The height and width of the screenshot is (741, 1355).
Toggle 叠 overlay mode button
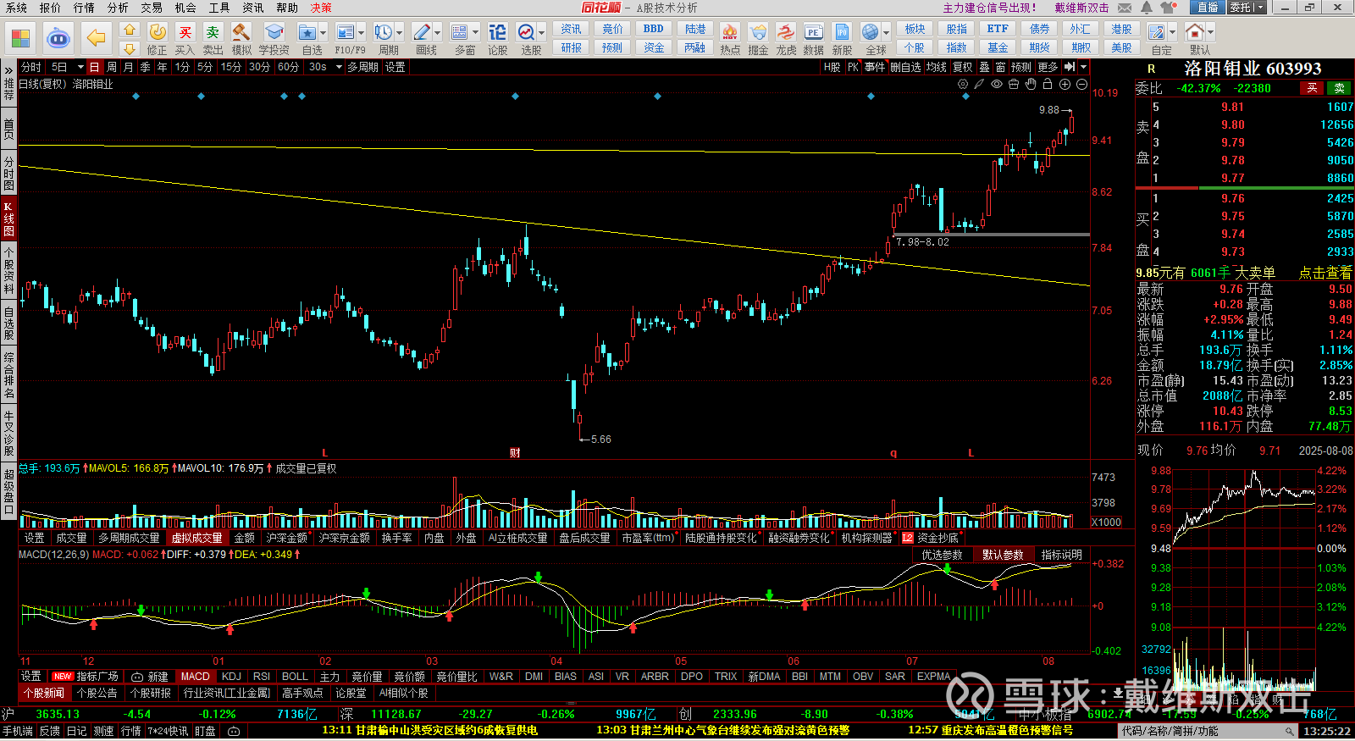[x=984, y=67]
